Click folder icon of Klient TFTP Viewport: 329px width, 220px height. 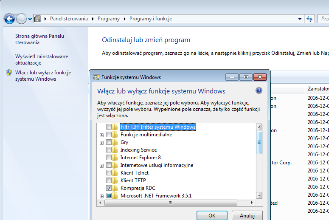click(115, 180)
